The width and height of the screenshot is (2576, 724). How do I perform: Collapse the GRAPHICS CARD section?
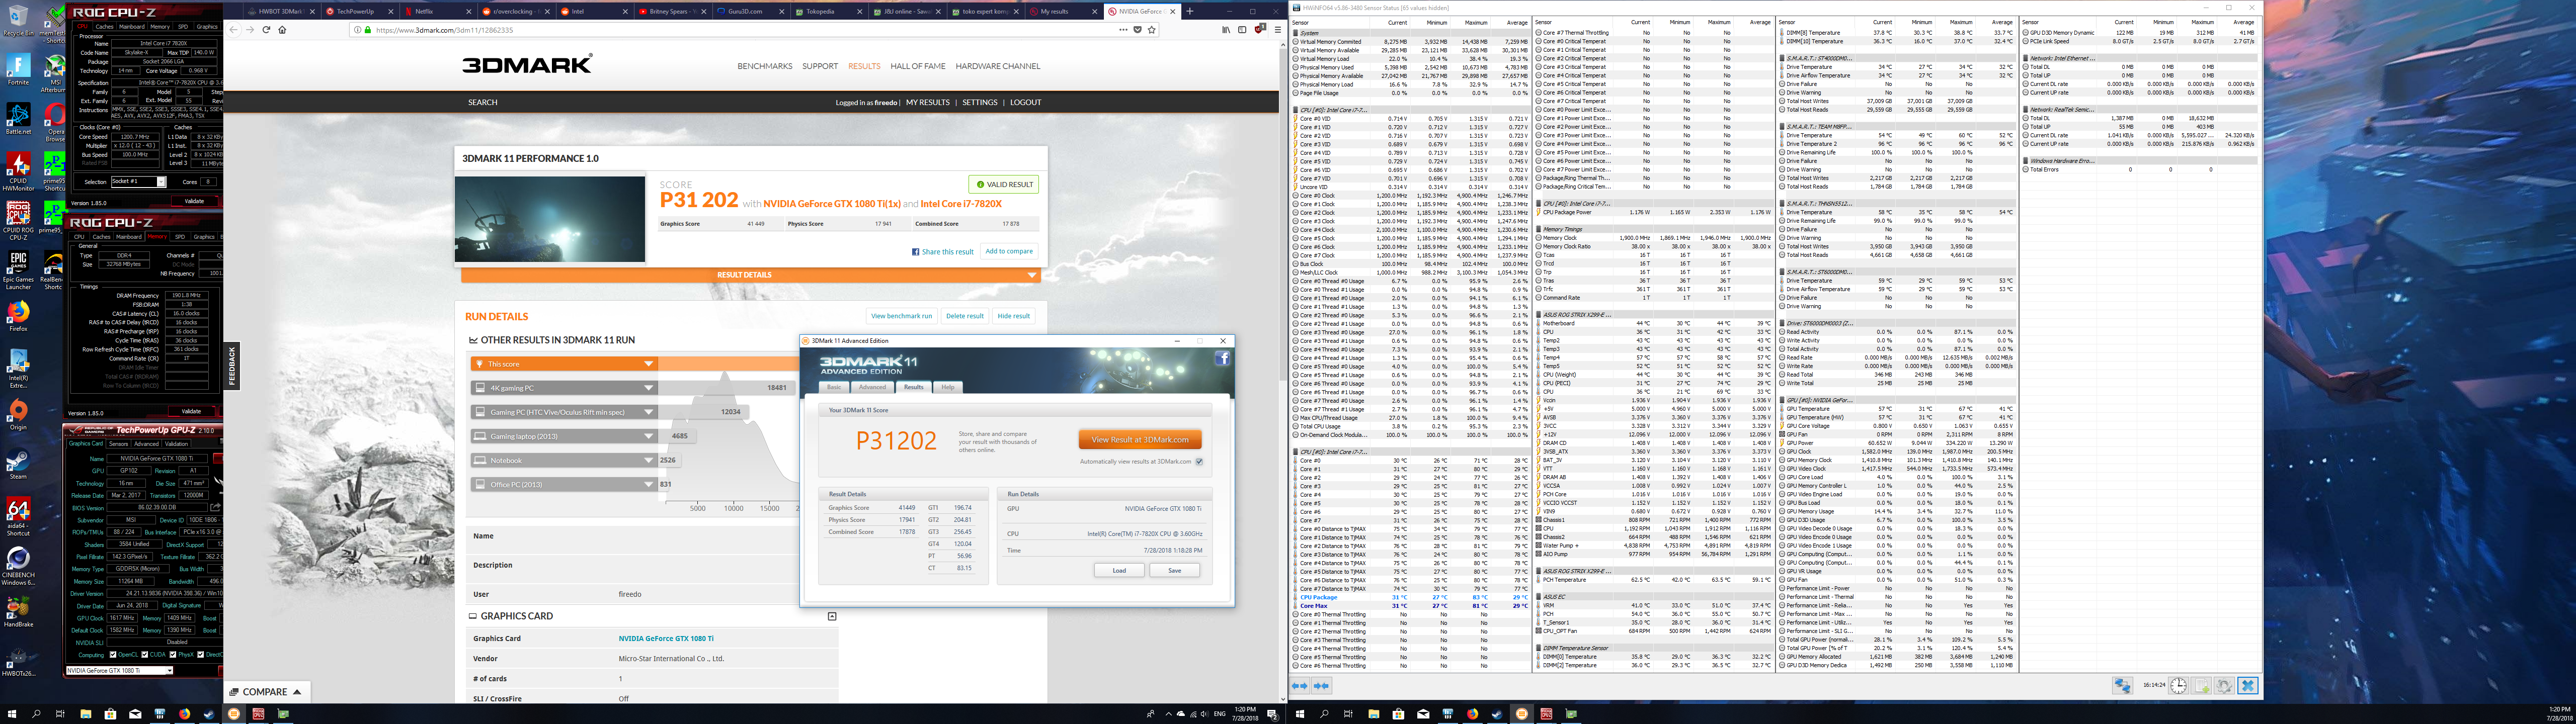coord(832,616)
